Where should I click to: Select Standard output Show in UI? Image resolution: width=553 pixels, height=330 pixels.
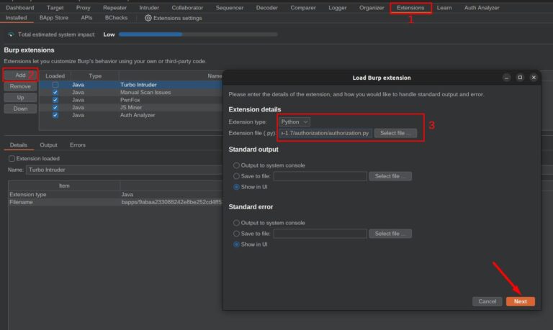236,187
